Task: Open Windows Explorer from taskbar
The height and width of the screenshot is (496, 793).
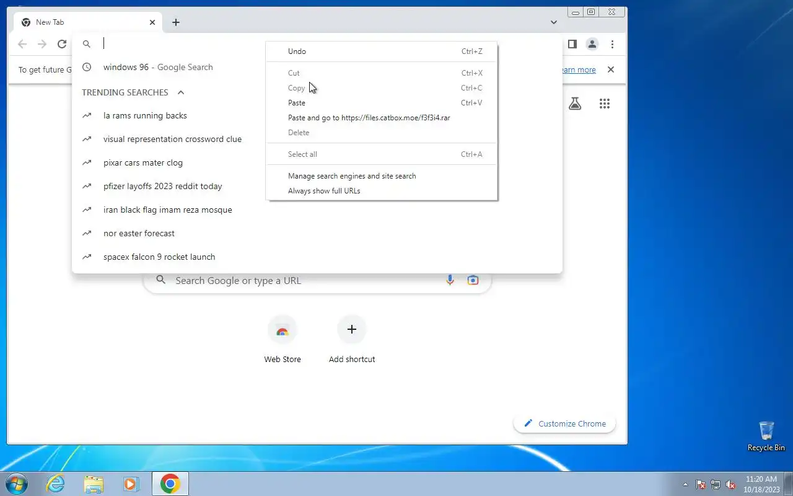Action: coord(94,484)
